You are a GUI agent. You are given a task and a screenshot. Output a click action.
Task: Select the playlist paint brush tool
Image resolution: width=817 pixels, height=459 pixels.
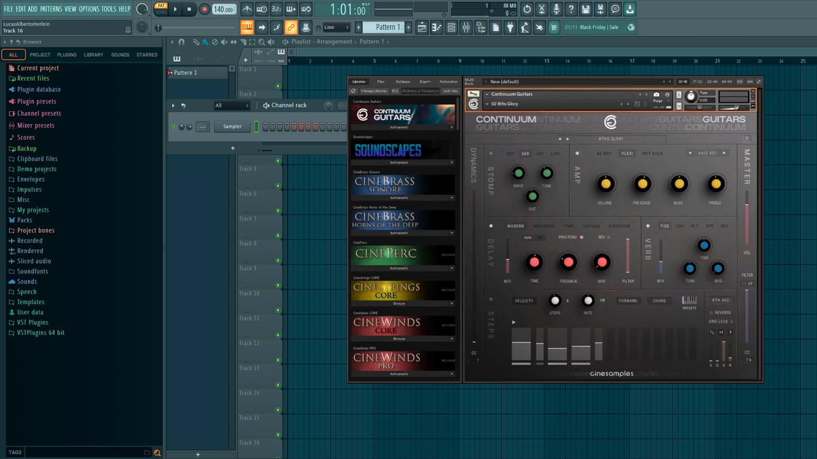[x=205, y=42]
